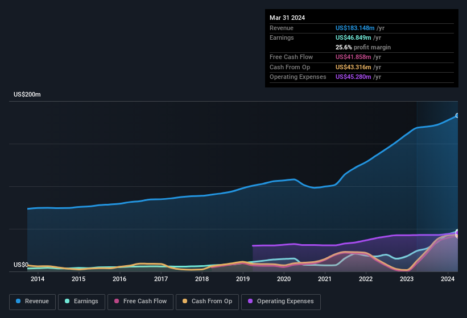Click the 2015 x-axis year label
The height and width of the screenshot is (318, 467).
[78, 279]
